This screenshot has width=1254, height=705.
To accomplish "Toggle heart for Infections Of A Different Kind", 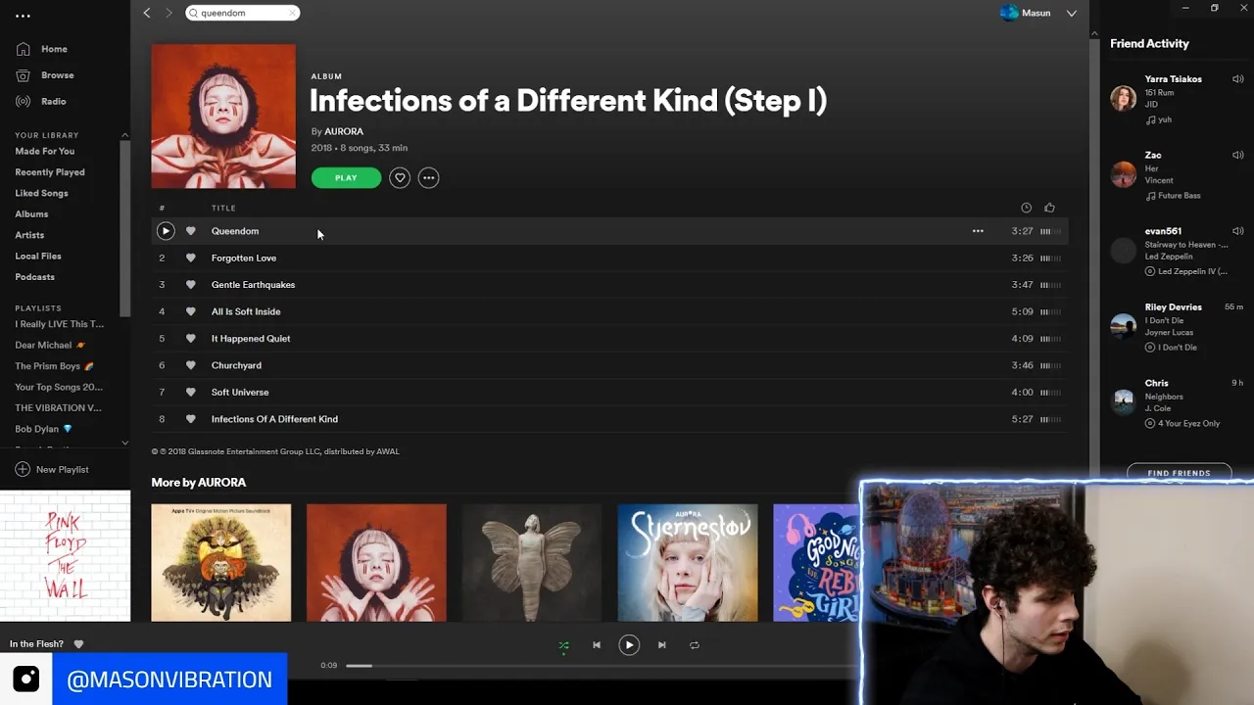I will coord(190,419).
